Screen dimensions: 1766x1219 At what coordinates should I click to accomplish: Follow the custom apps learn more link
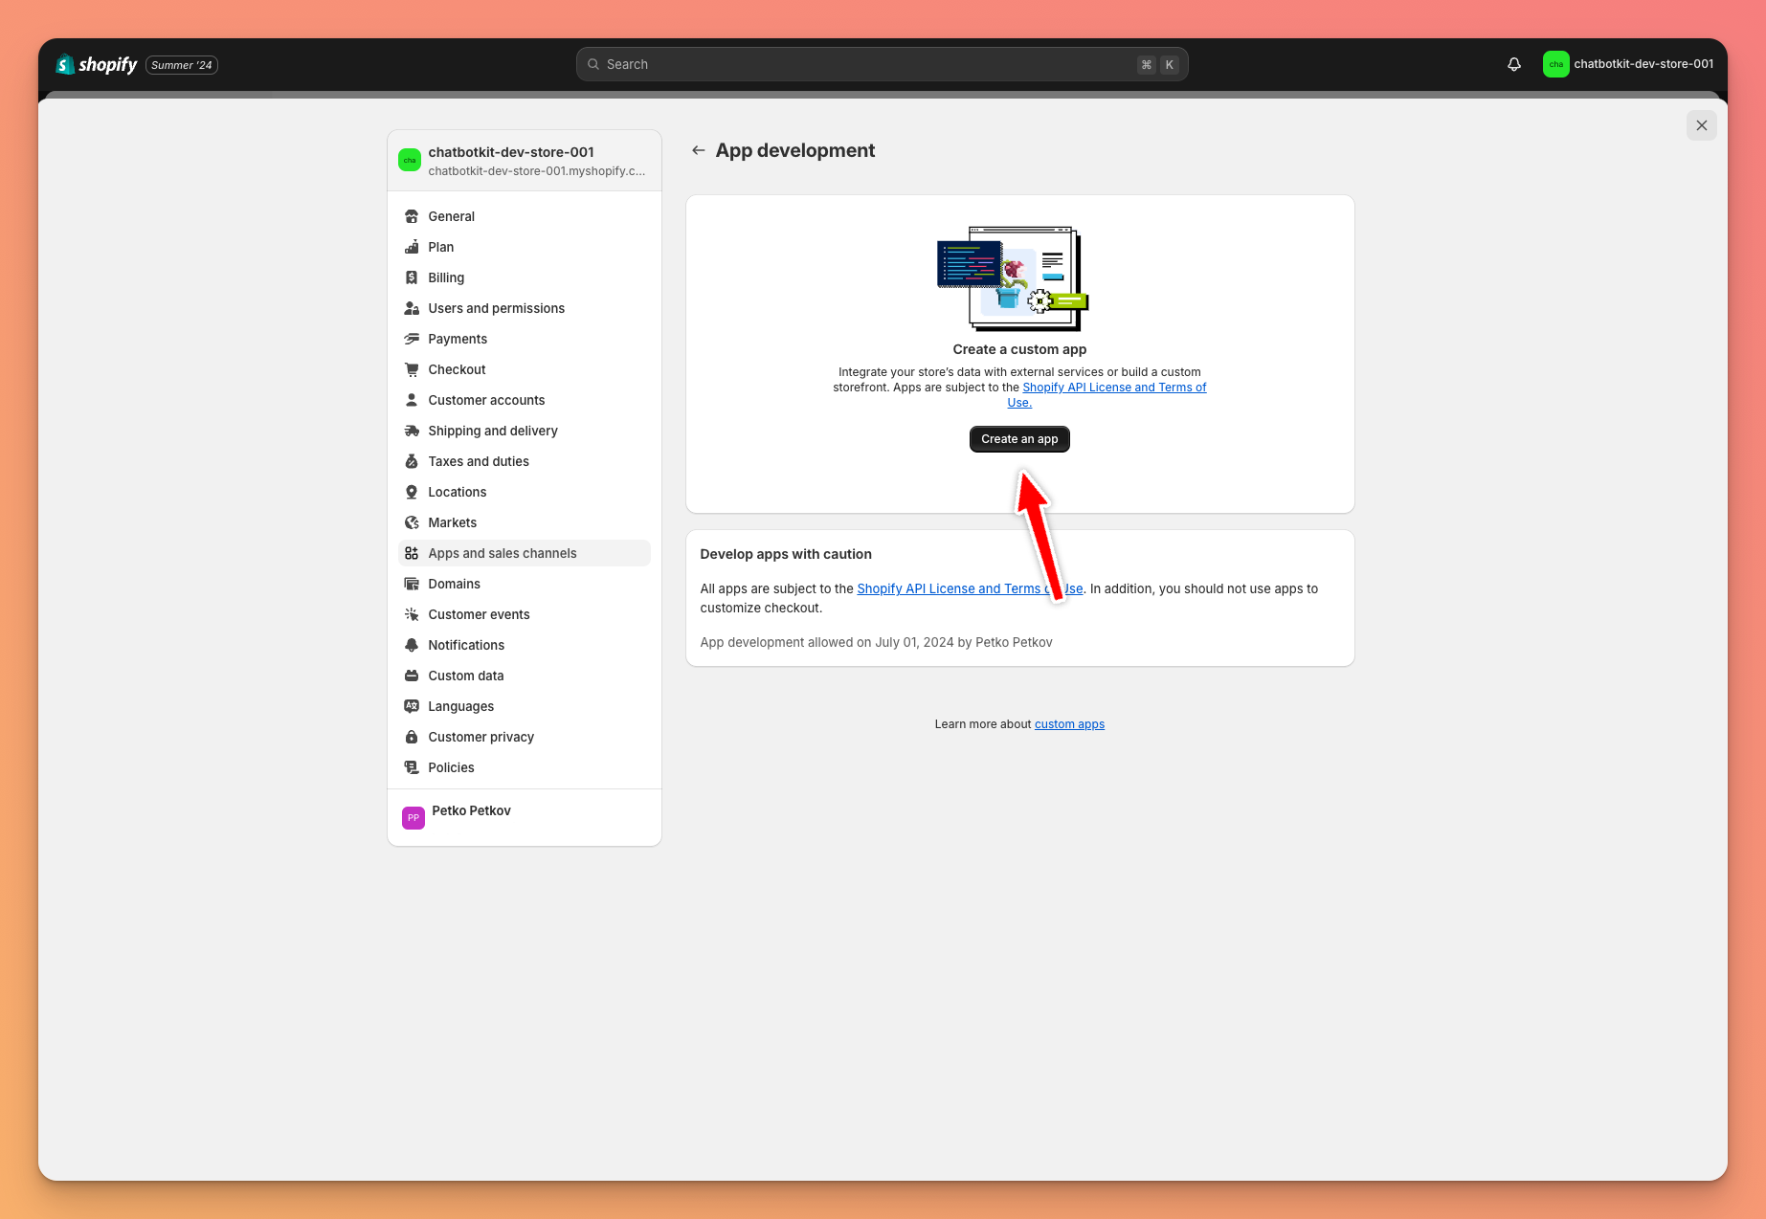pos(1069,724)
